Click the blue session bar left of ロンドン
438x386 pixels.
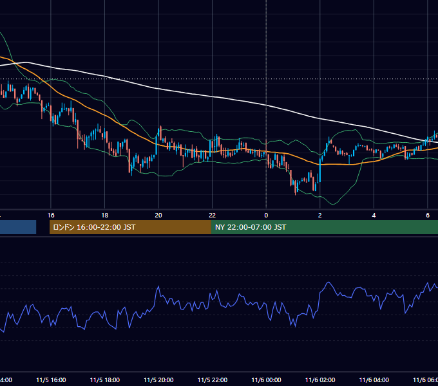18,227
